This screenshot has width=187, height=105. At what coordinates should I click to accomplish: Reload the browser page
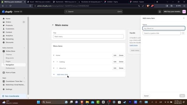(11, 6)
